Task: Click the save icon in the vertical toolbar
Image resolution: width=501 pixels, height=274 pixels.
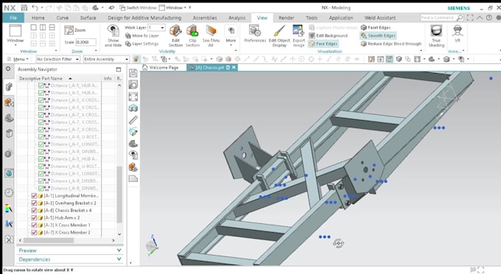Action: click(x=133, y=73)
